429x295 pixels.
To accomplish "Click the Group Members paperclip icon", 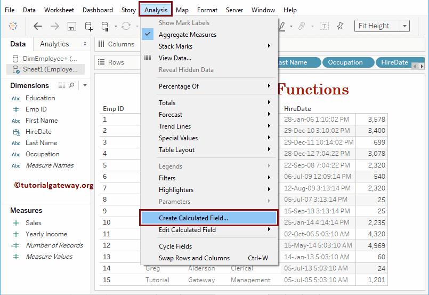I will [x=302, y=26].
